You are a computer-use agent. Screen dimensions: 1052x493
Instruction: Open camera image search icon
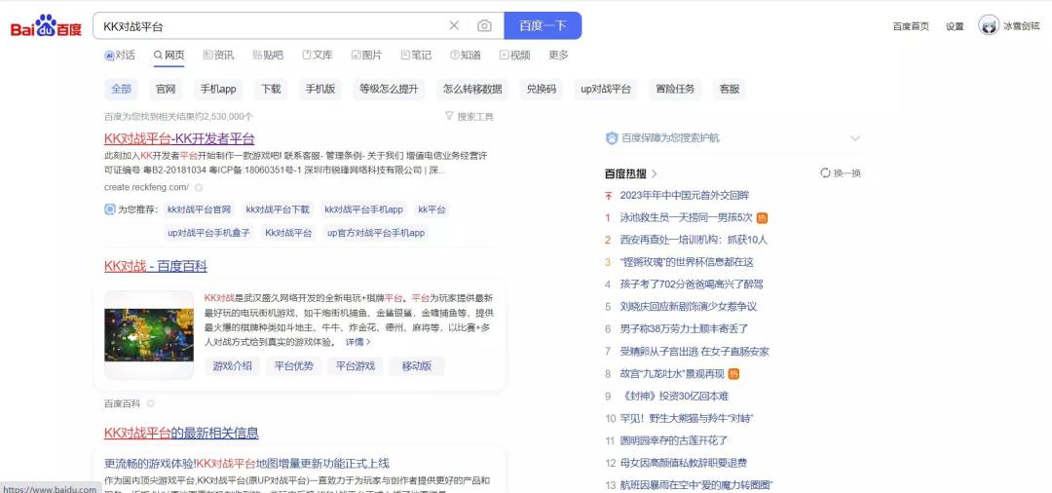point(484,25)
